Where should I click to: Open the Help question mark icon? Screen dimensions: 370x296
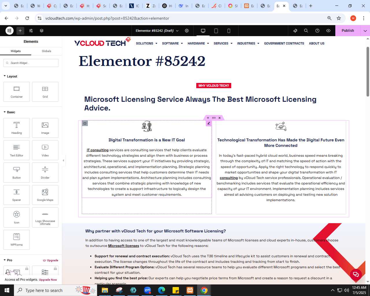pyautogui.click(x=317, y=31)
